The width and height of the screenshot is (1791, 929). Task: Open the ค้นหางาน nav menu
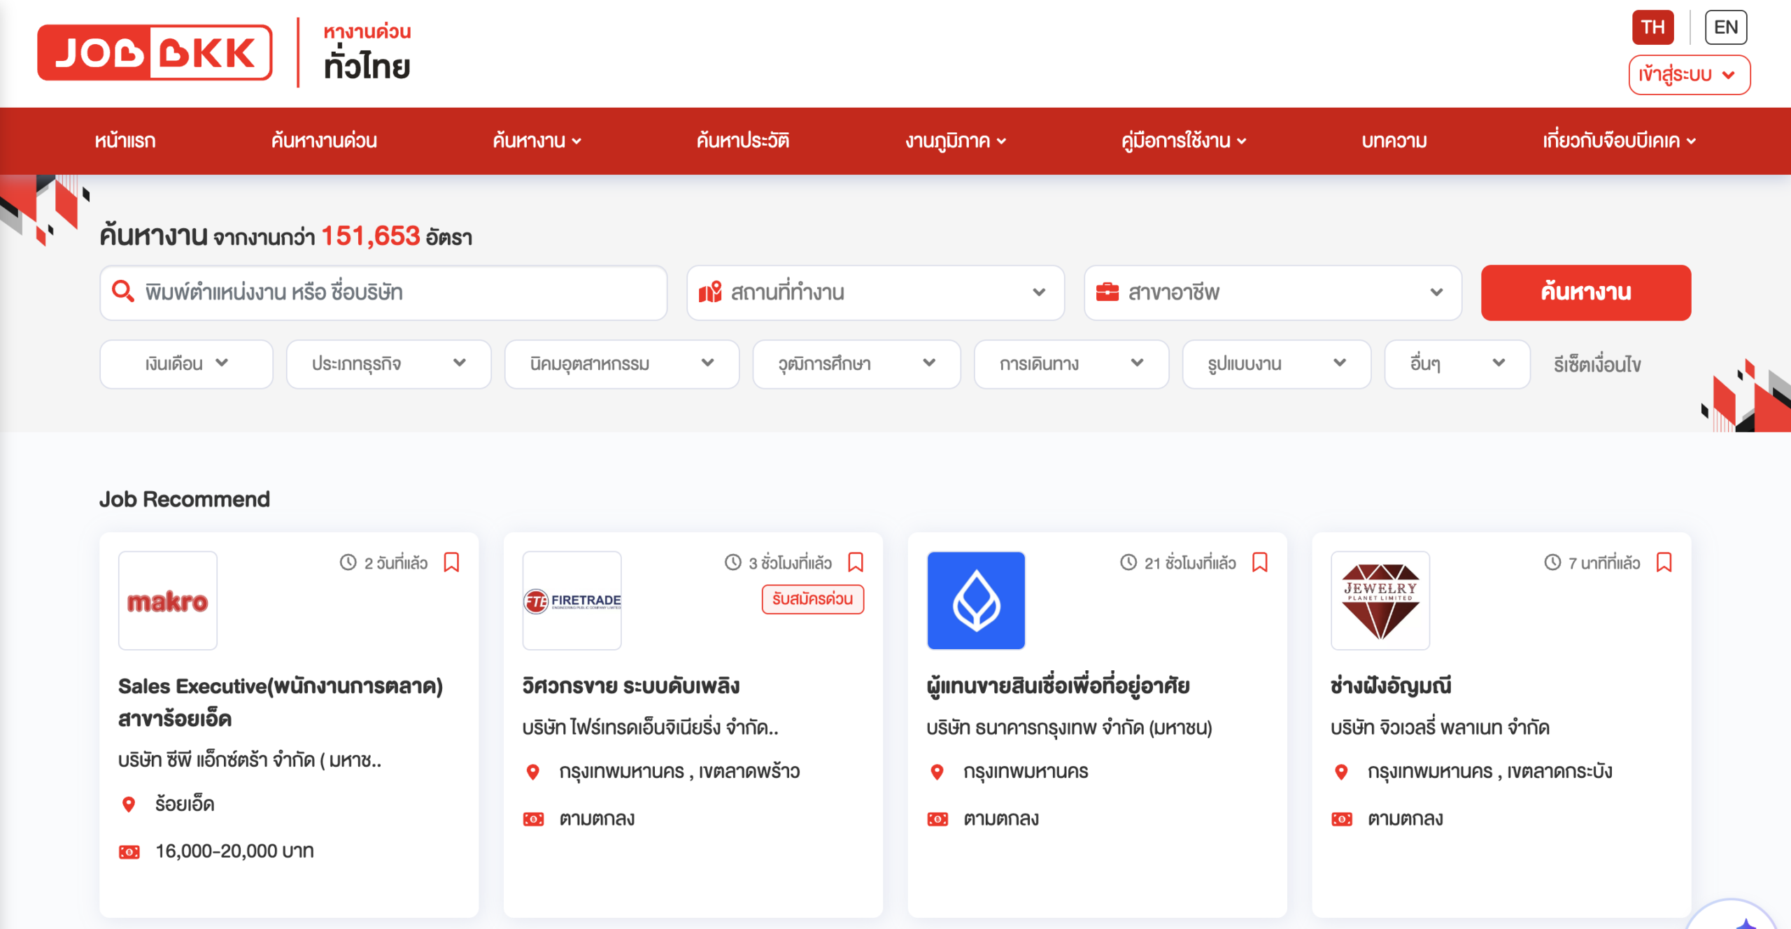[537, 141]
